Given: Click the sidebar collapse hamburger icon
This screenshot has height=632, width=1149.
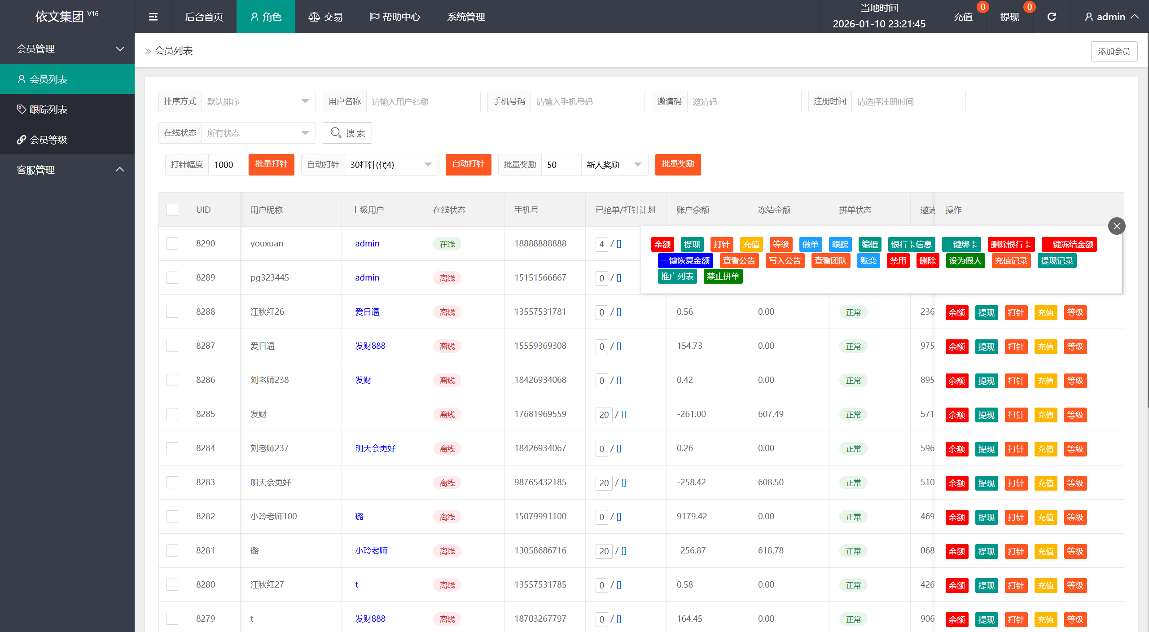Looking at the screenshot, I should (153, 17).
